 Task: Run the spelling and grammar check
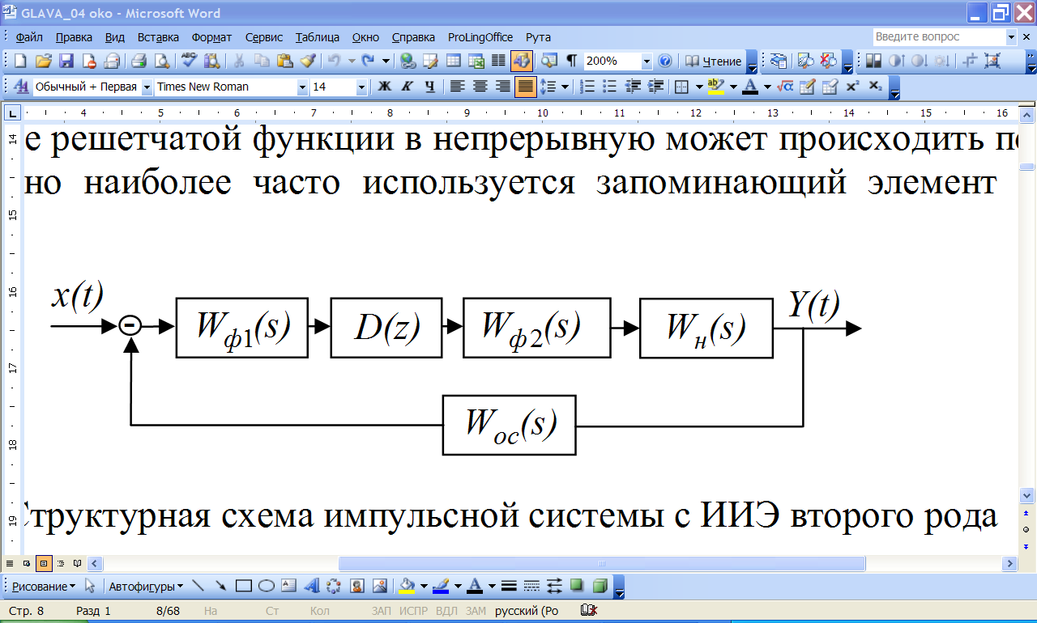tap(190, 61)
